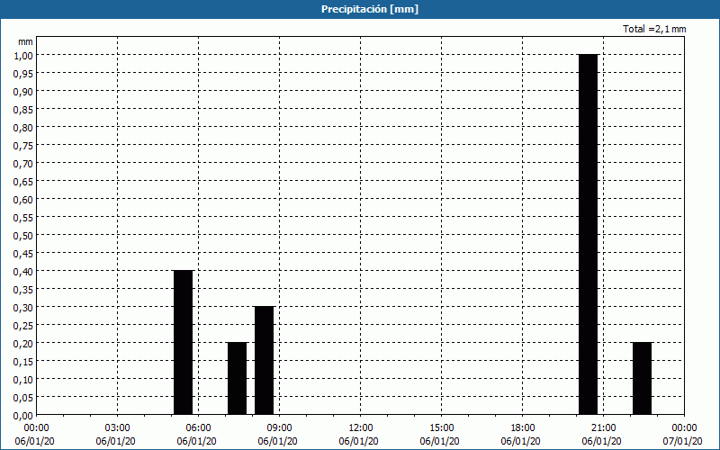This screenshot has height=450, width=720.
Task: Click the mm unit label above axis
Action: (x=26, y=41)
